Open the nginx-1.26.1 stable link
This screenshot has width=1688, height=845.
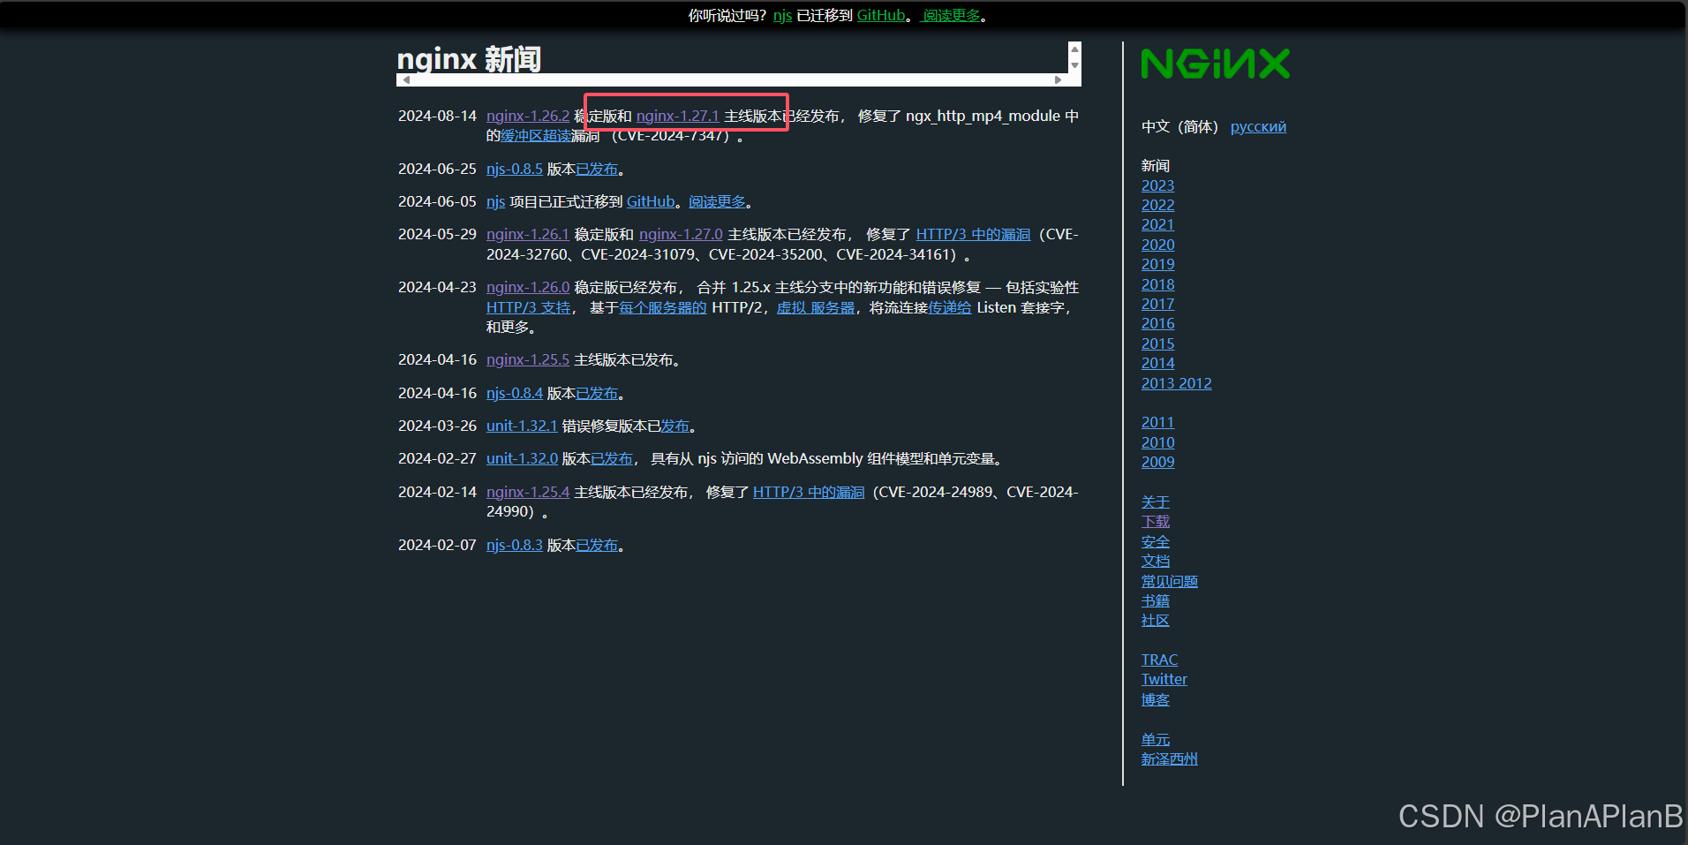click(528, 235)
